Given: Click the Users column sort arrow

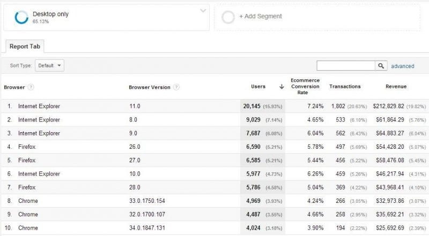Looking at the screenshot, I should click(x=282, y=87).
